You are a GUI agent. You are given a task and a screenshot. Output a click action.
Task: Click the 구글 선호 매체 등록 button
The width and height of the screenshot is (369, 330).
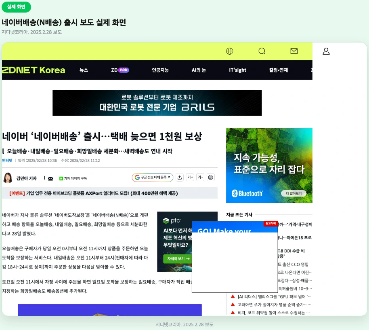[153, 177]
